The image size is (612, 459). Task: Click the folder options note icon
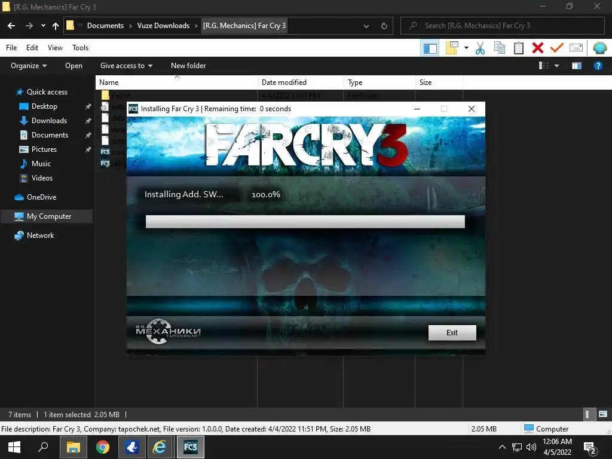click(452, 48)
